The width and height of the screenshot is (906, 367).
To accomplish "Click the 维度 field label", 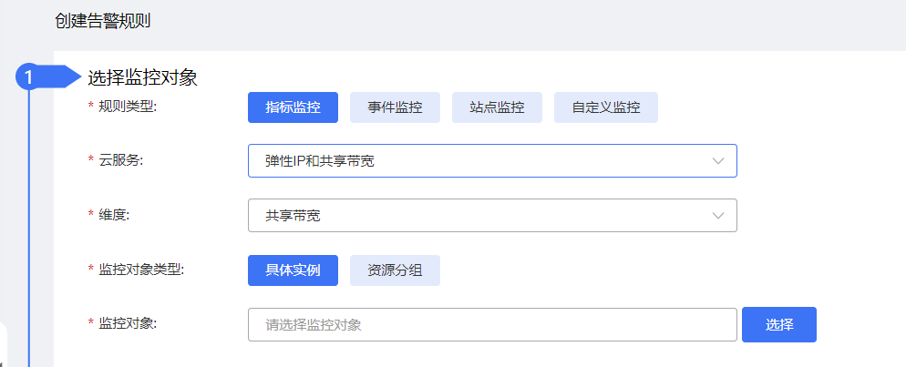I will (115, 215).
